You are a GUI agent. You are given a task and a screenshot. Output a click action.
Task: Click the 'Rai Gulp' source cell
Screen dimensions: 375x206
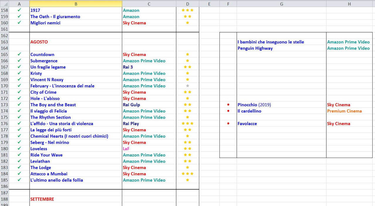pos(149,105)
